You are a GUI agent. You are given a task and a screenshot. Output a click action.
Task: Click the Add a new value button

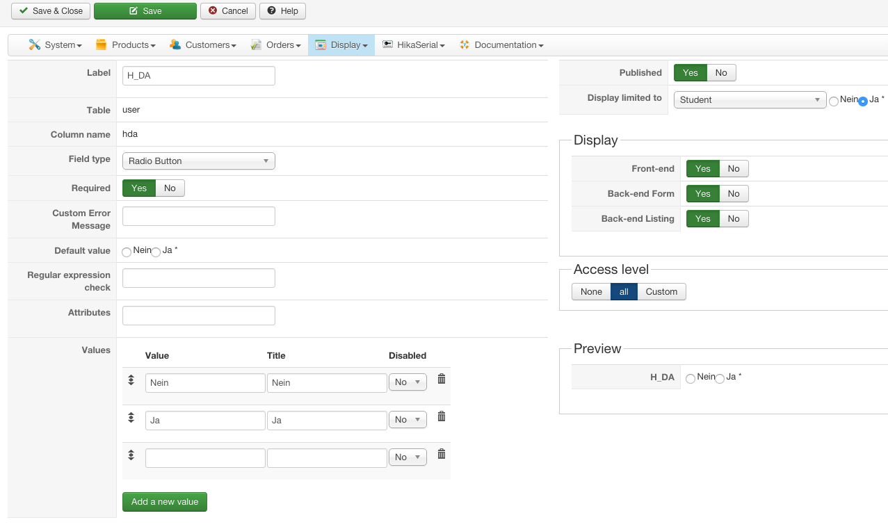pos(165,502)
